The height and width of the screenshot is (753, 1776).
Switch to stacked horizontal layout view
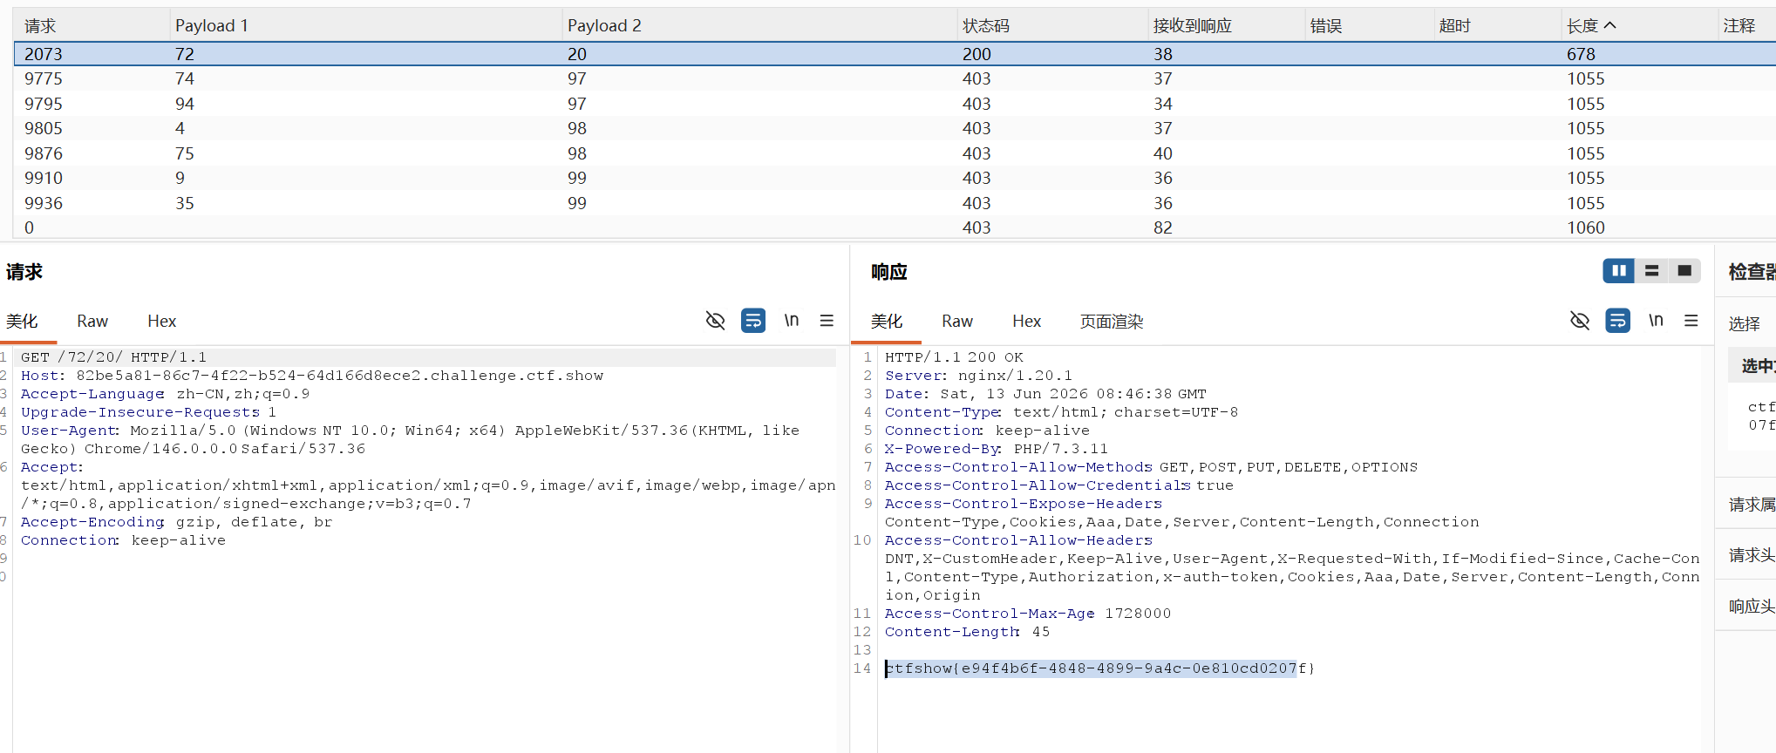[x=1651, y=271]
